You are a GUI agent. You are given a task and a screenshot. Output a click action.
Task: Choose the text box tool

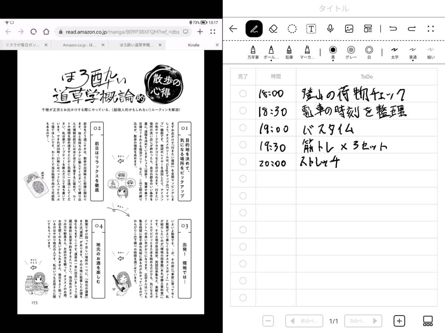311,29
